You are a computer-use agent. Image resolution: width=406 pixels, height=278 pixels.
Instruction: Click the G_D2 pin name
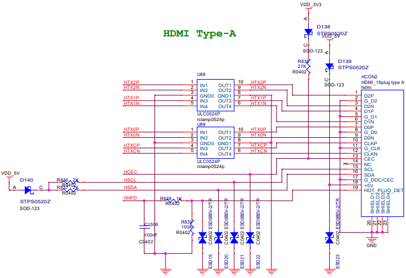(371, 101)
